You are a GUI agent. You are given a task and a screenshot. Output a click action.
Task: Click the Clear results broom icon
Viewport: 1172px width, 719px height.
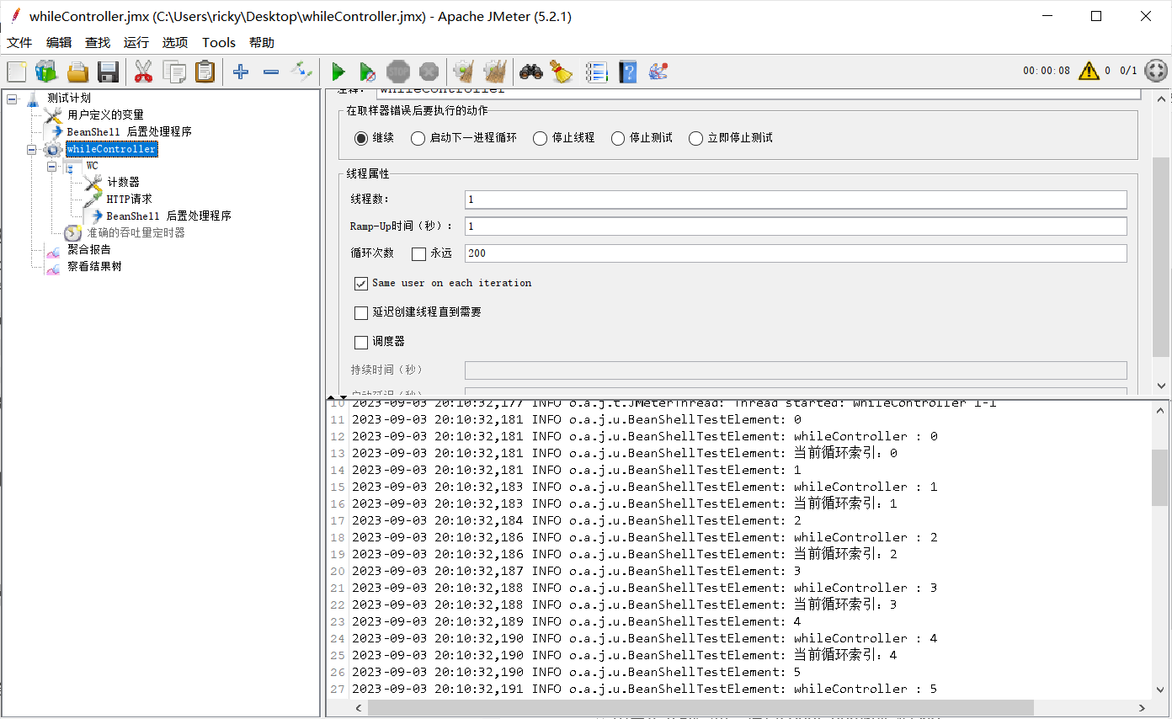click(x=463, y=72)
